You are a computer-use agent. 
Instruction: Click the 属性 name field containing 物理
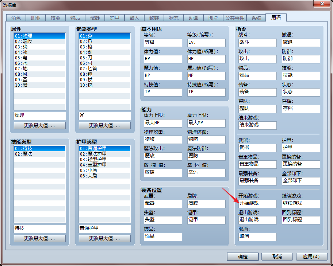(x=40, y=116)
